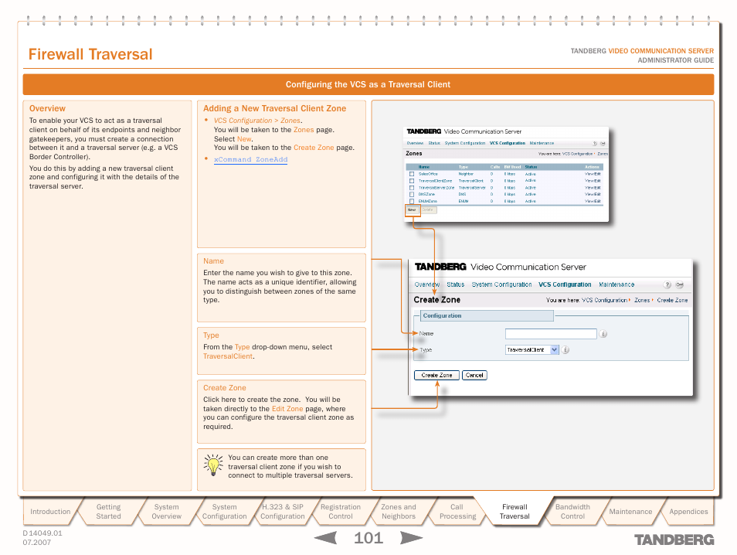Open Maintenance menu in Zones window
The image size is (737, 555).
coord(542,143)
